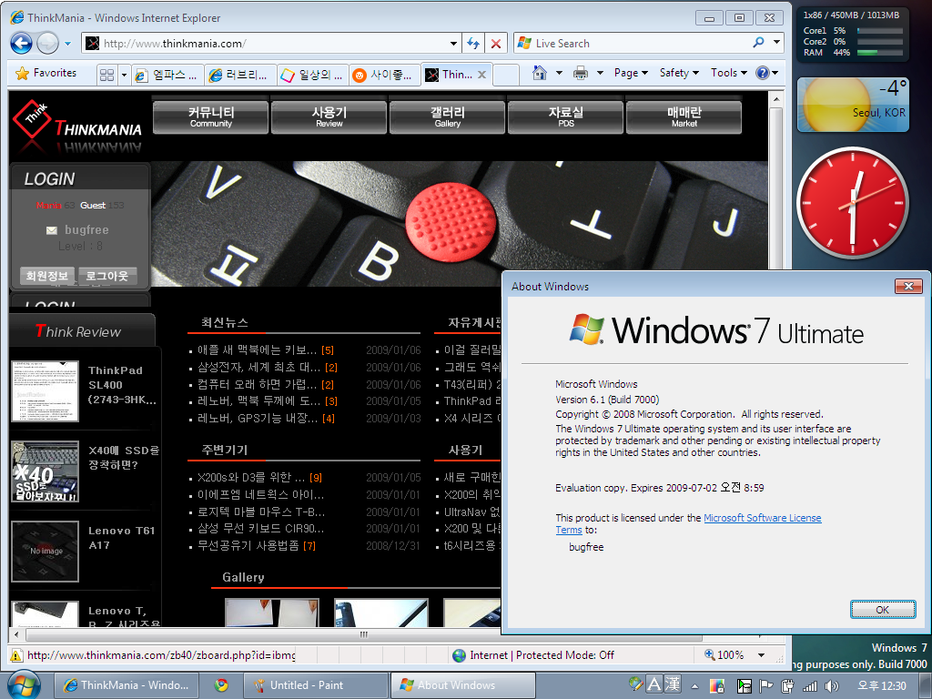This screenshot has width=932, height=699.
Task: Switch to the 엠파스 tab
Action: click(167, 75)
